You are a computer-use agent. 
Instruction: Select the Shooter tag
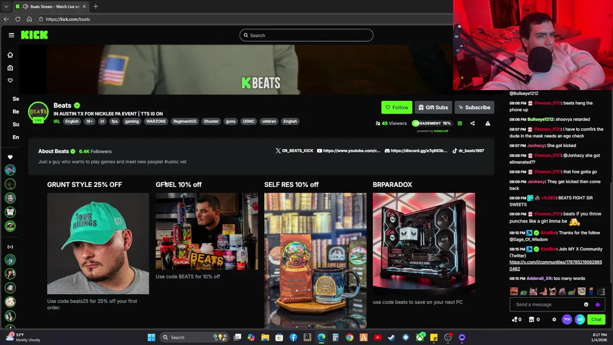[x=211, y=121]
